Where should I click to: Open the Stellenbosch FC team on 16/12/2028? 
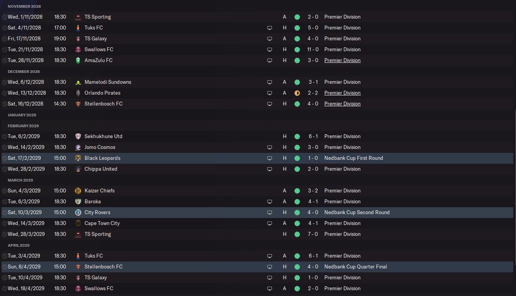click(x=104, y=104)
